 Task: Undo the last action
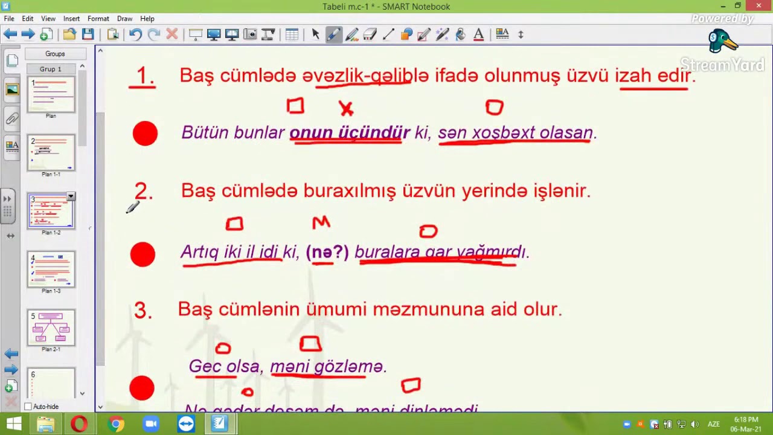tap(135, 34)
